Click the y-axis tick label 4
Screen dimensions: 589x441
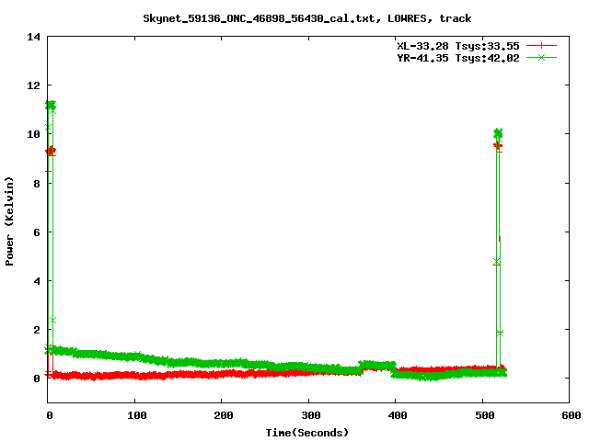coord(37,281)
